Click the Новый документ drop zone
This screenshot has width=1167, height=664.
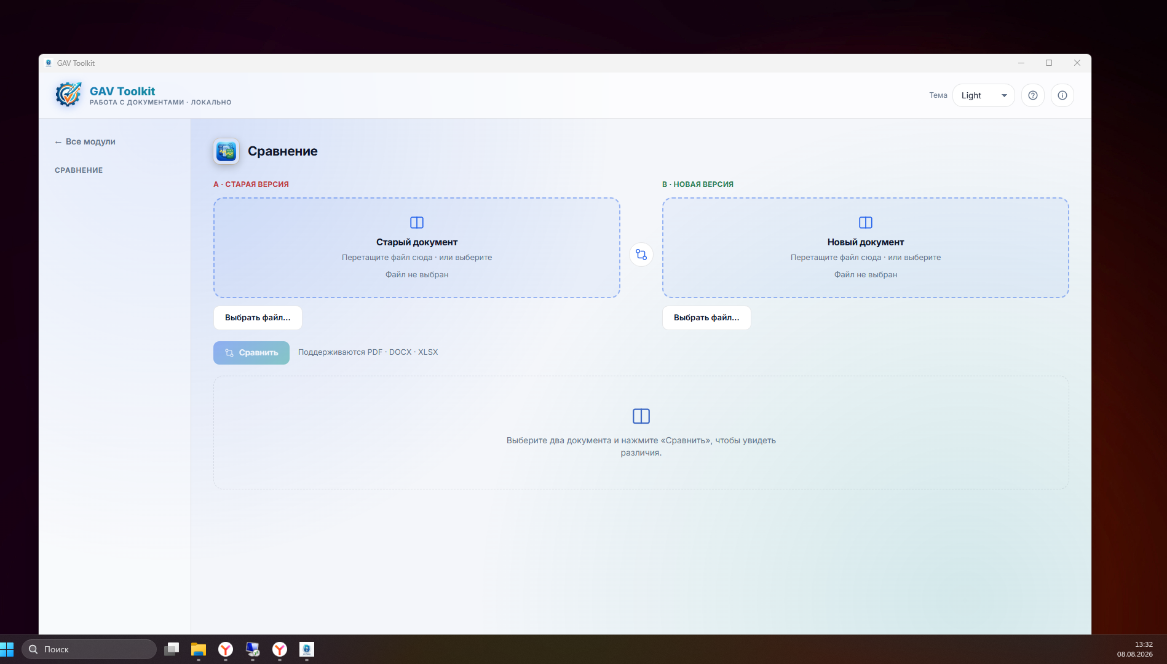[x=866, y=248]
